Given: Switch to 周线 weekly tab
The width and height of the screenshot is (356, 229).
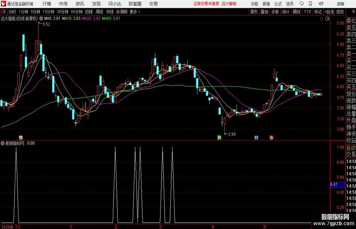Looking at the screenshot, I should click(99, 12).
